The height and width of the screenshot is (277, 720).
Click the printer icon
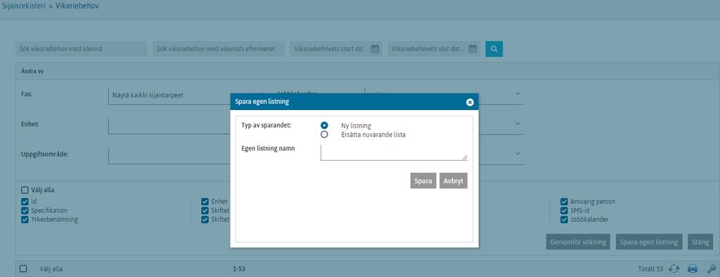click(x=693, y=269)
